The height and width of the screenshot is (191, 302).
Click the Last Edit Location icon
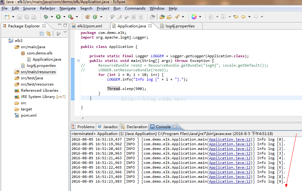pos(236,17)
